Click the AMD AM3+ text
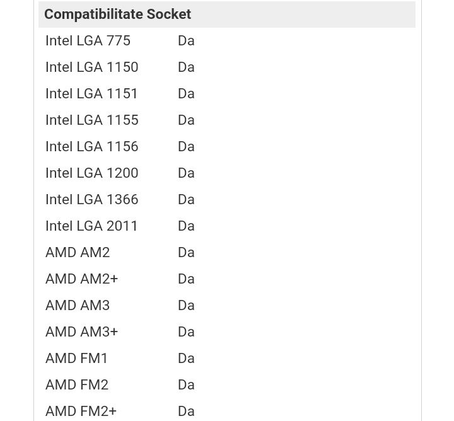 click(81, 332)
